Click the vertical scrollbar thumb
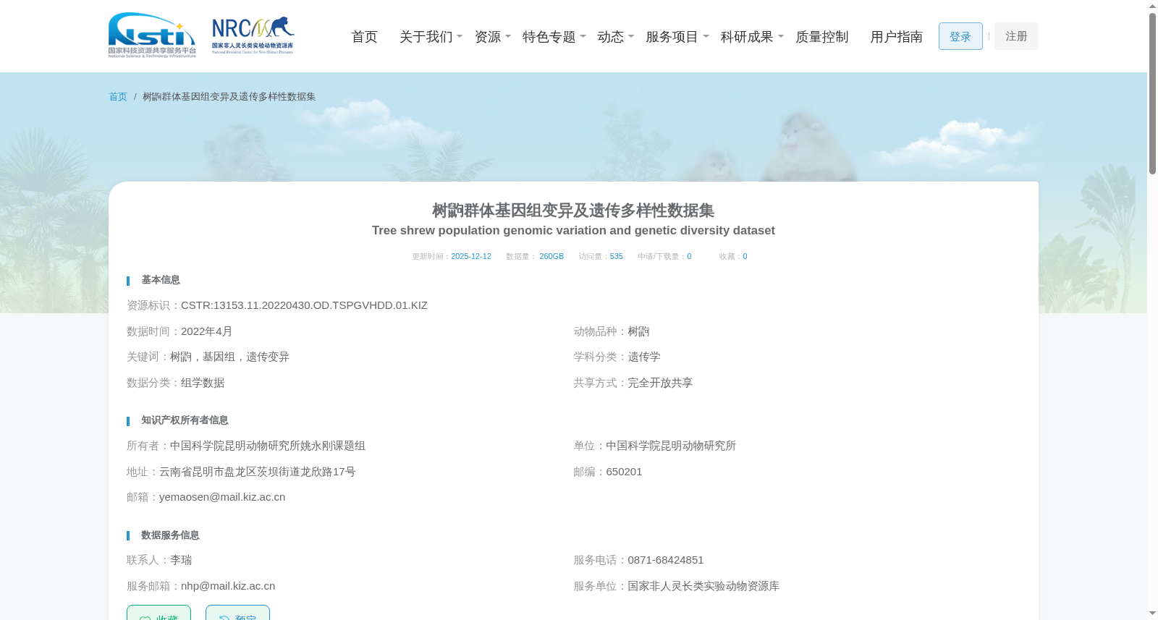 [1152, 93]
